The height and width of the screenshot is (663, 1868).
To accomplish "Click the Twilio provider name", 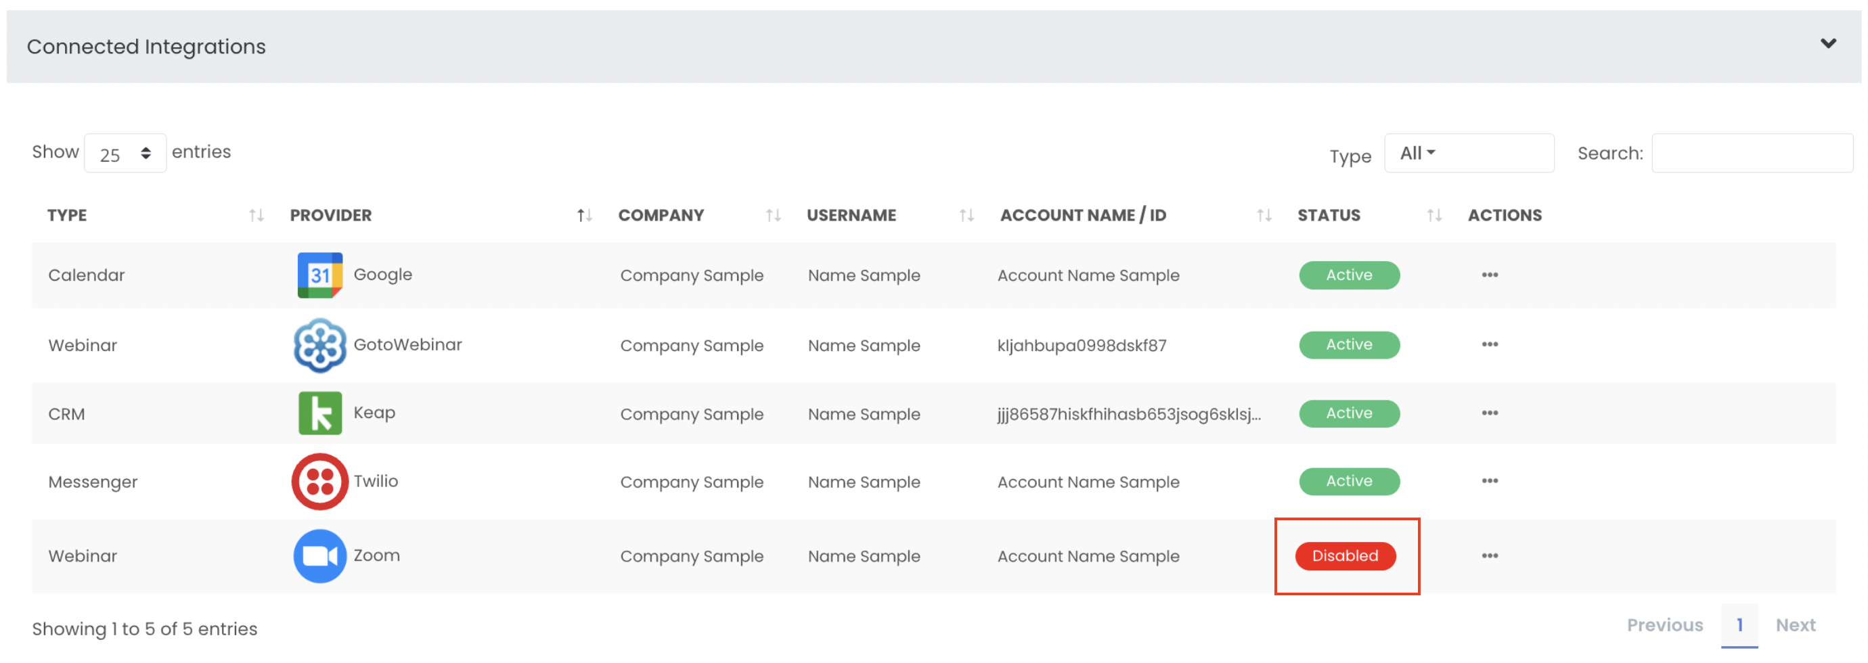I will [376, 481].
